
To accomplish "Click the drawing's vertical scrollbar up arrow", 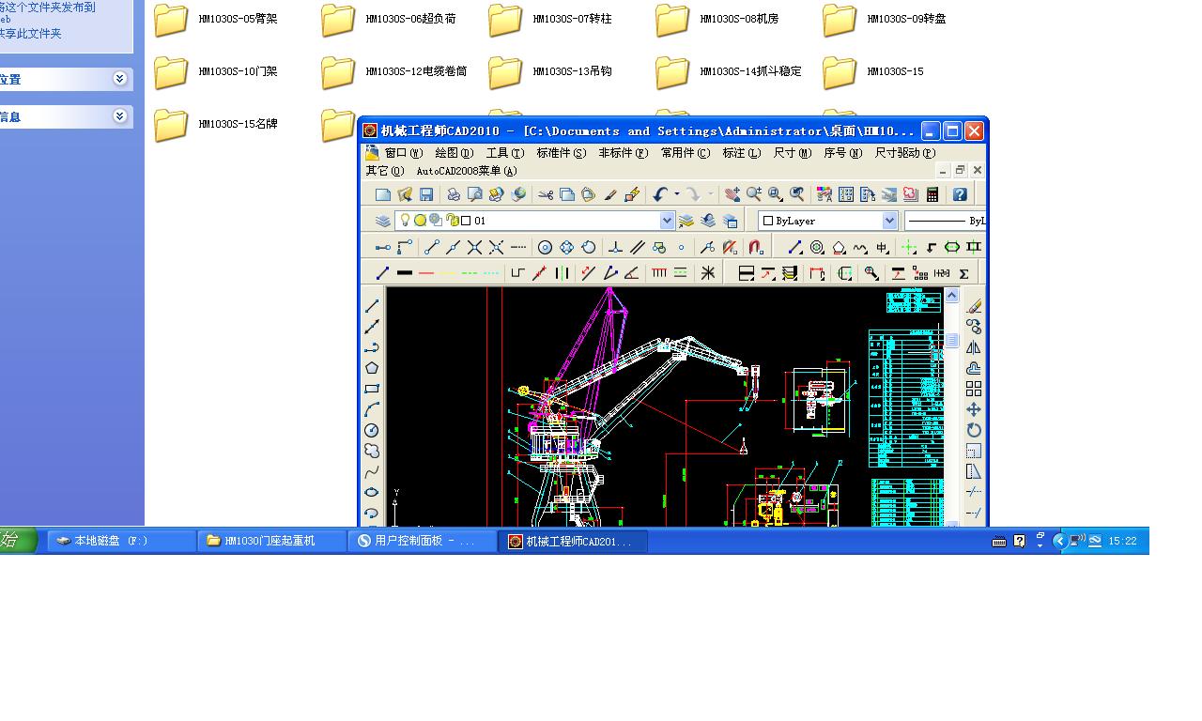I will click(951, 296).
